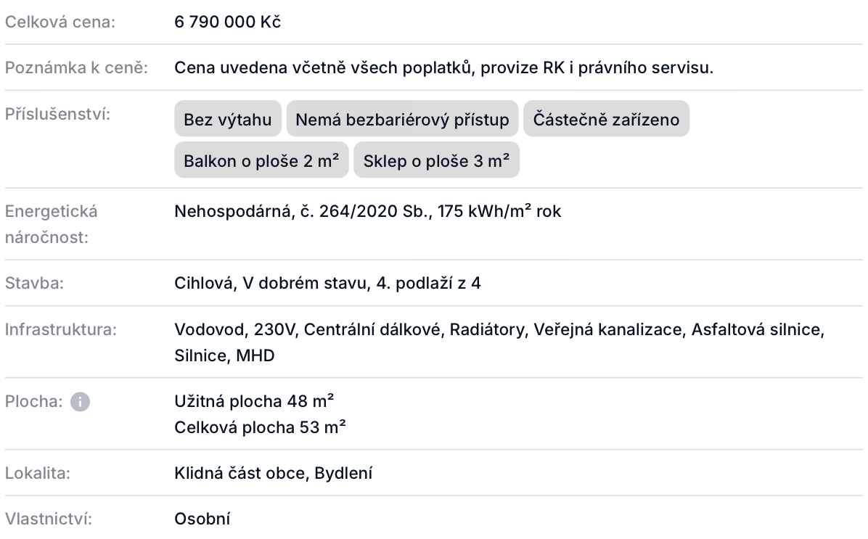Screen dimensions: 868x539
Task: Click the "Příslušenství" label
Action: point(57,114)
